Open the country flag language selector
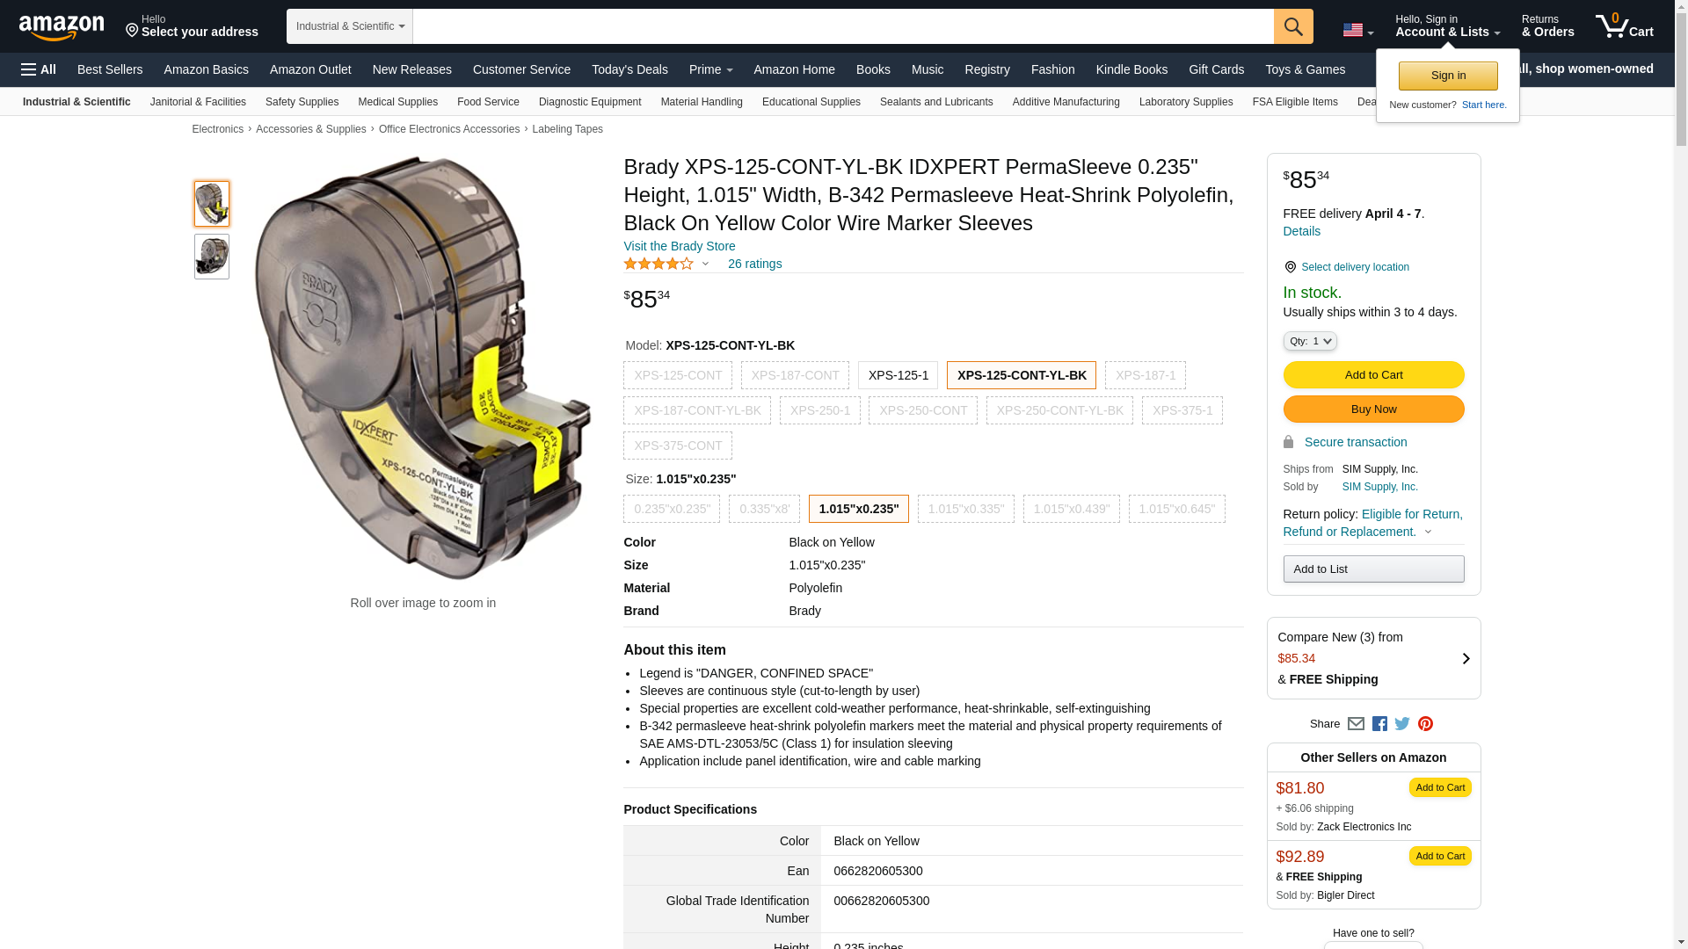 pyautogui.click(x=1357, y=30)
